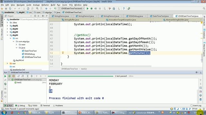Open the Terminal tool window
The image size is (206, 115).
click(45, 105)
